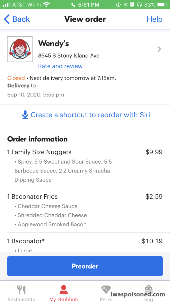The image size is (170, 303).
Task: Tap Create a shortcut to reorder with Siri
Action: click(90, 115)
